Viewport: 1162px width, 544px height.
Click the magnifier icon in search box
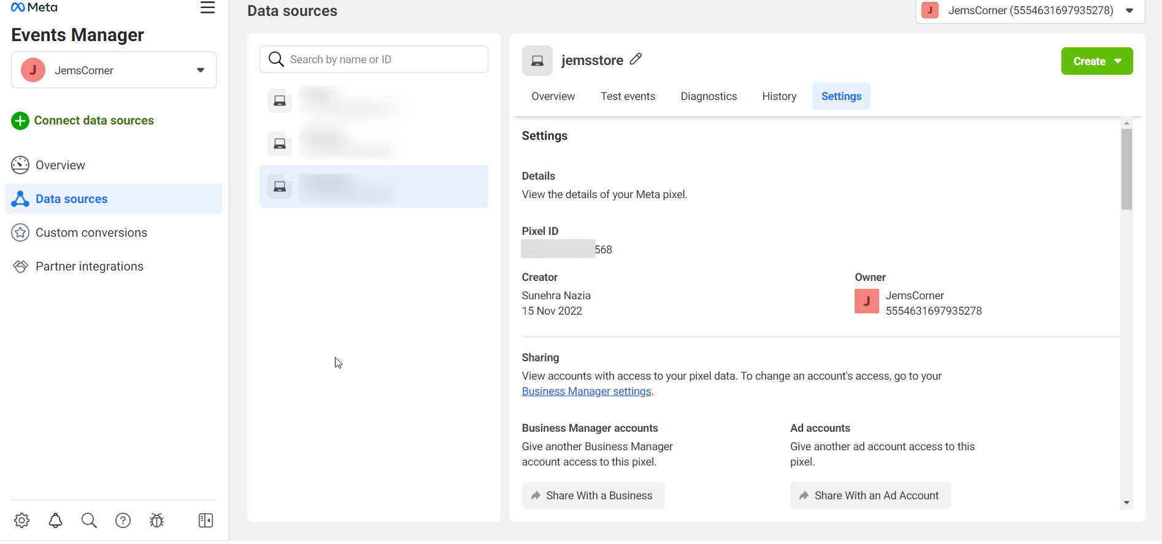pos(276,59)
